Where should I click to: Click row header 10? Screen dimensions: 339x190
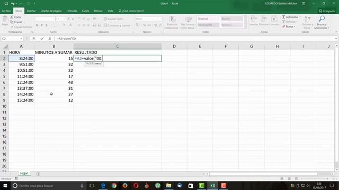4,106
